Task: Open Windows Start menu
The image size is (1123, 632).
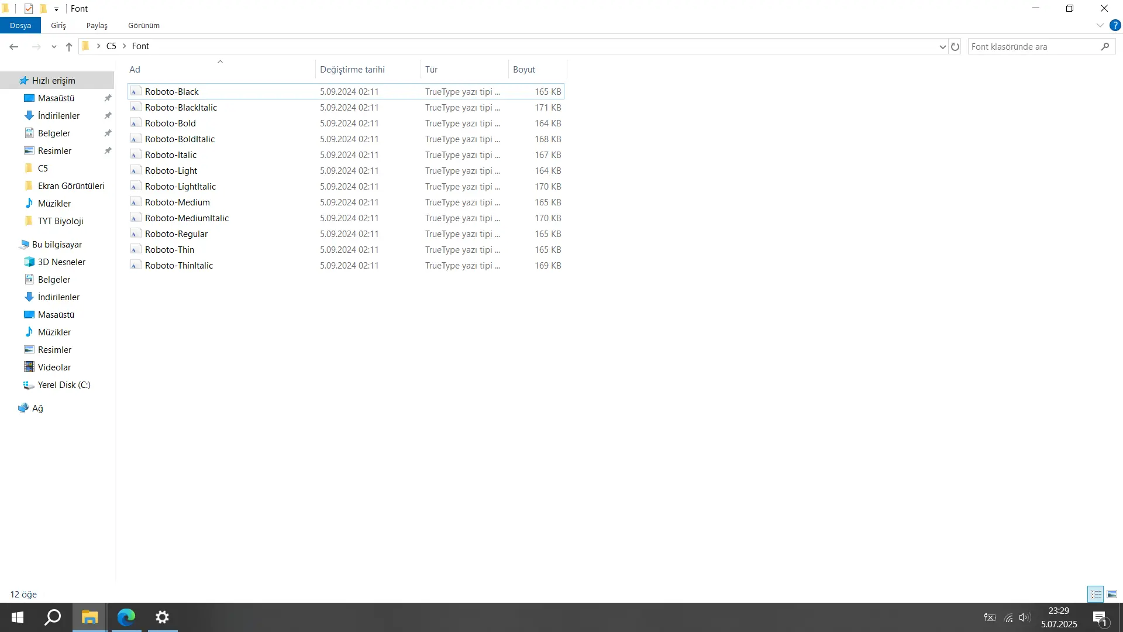Action: (18, 617)
